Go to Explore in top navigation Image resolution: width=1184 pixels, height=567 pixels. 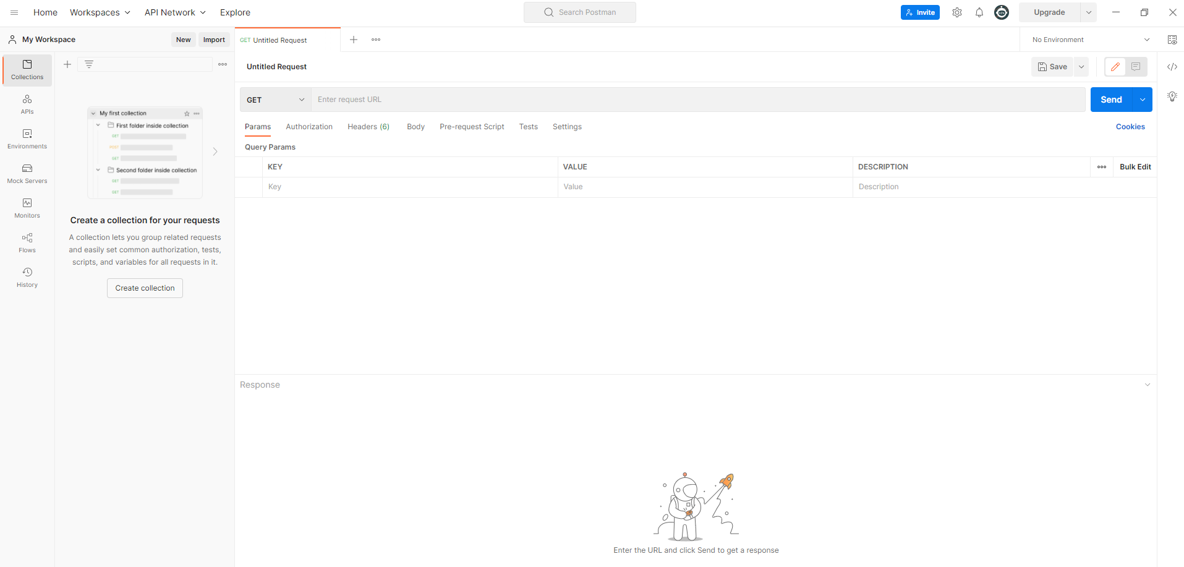pos(235,12)
